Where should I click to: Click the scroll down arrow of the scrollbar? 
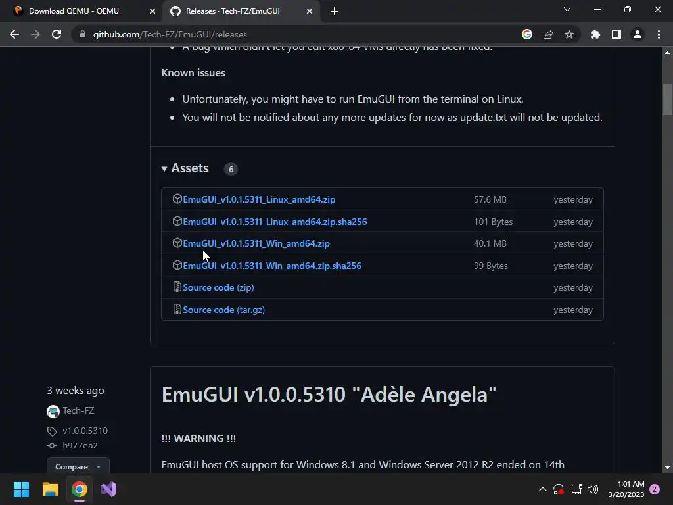[667, 468]
